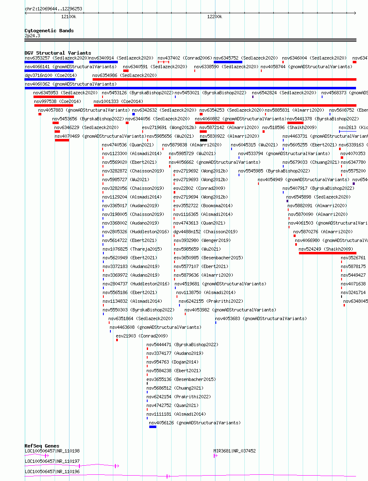Open nsv6354253 (Sedlazeck2020) variant
Image resolution: width=368 pixels, height=481 pixels.
(232, 110)
